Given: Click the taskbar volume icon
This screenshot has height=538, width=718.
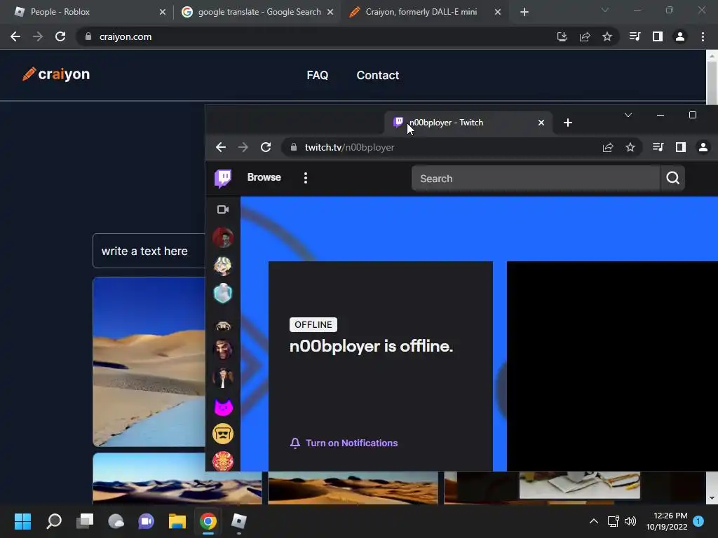Looking at the screenshot, I should point(630,521).
